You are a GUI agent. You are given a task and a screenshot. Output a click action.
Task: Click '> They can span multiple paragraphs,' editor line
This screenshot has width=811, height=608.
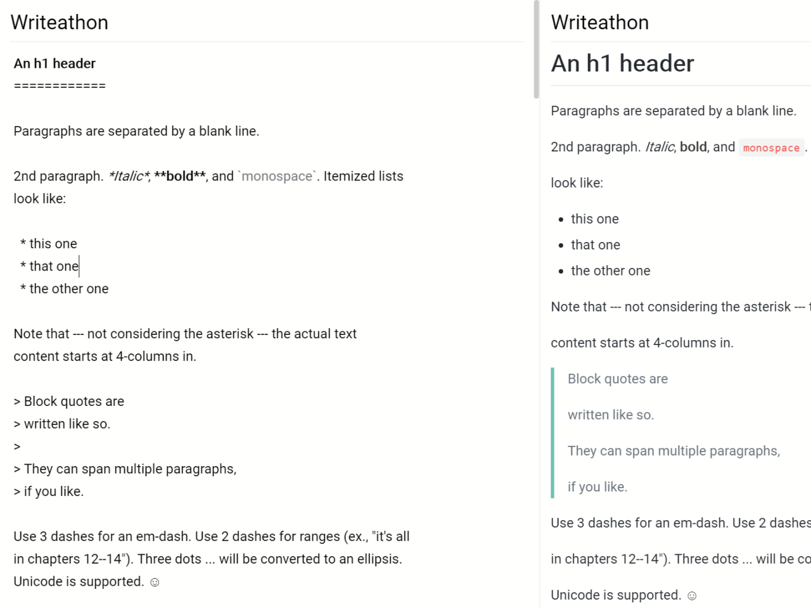pos(125,469)
